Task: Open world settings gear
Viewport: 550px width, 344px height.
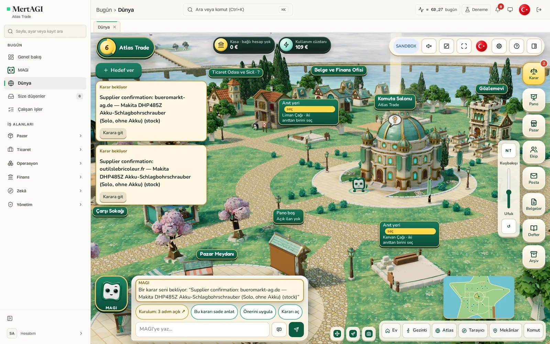Action: pyautogui.click(x=499, y=46)
